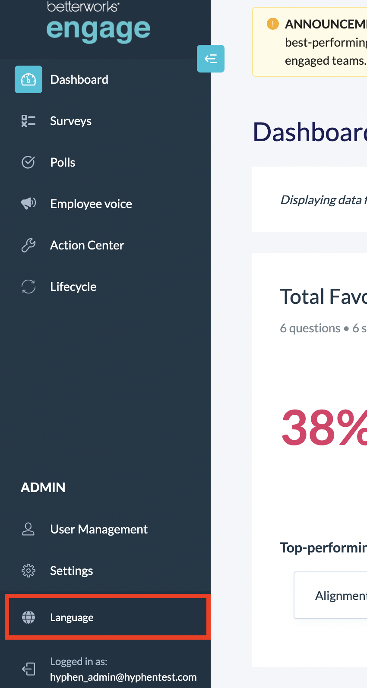The width and height of the screenshot is (367, 688).
Task: Click the Lifecycle refresh arrows icon
Action: (28, 287)
